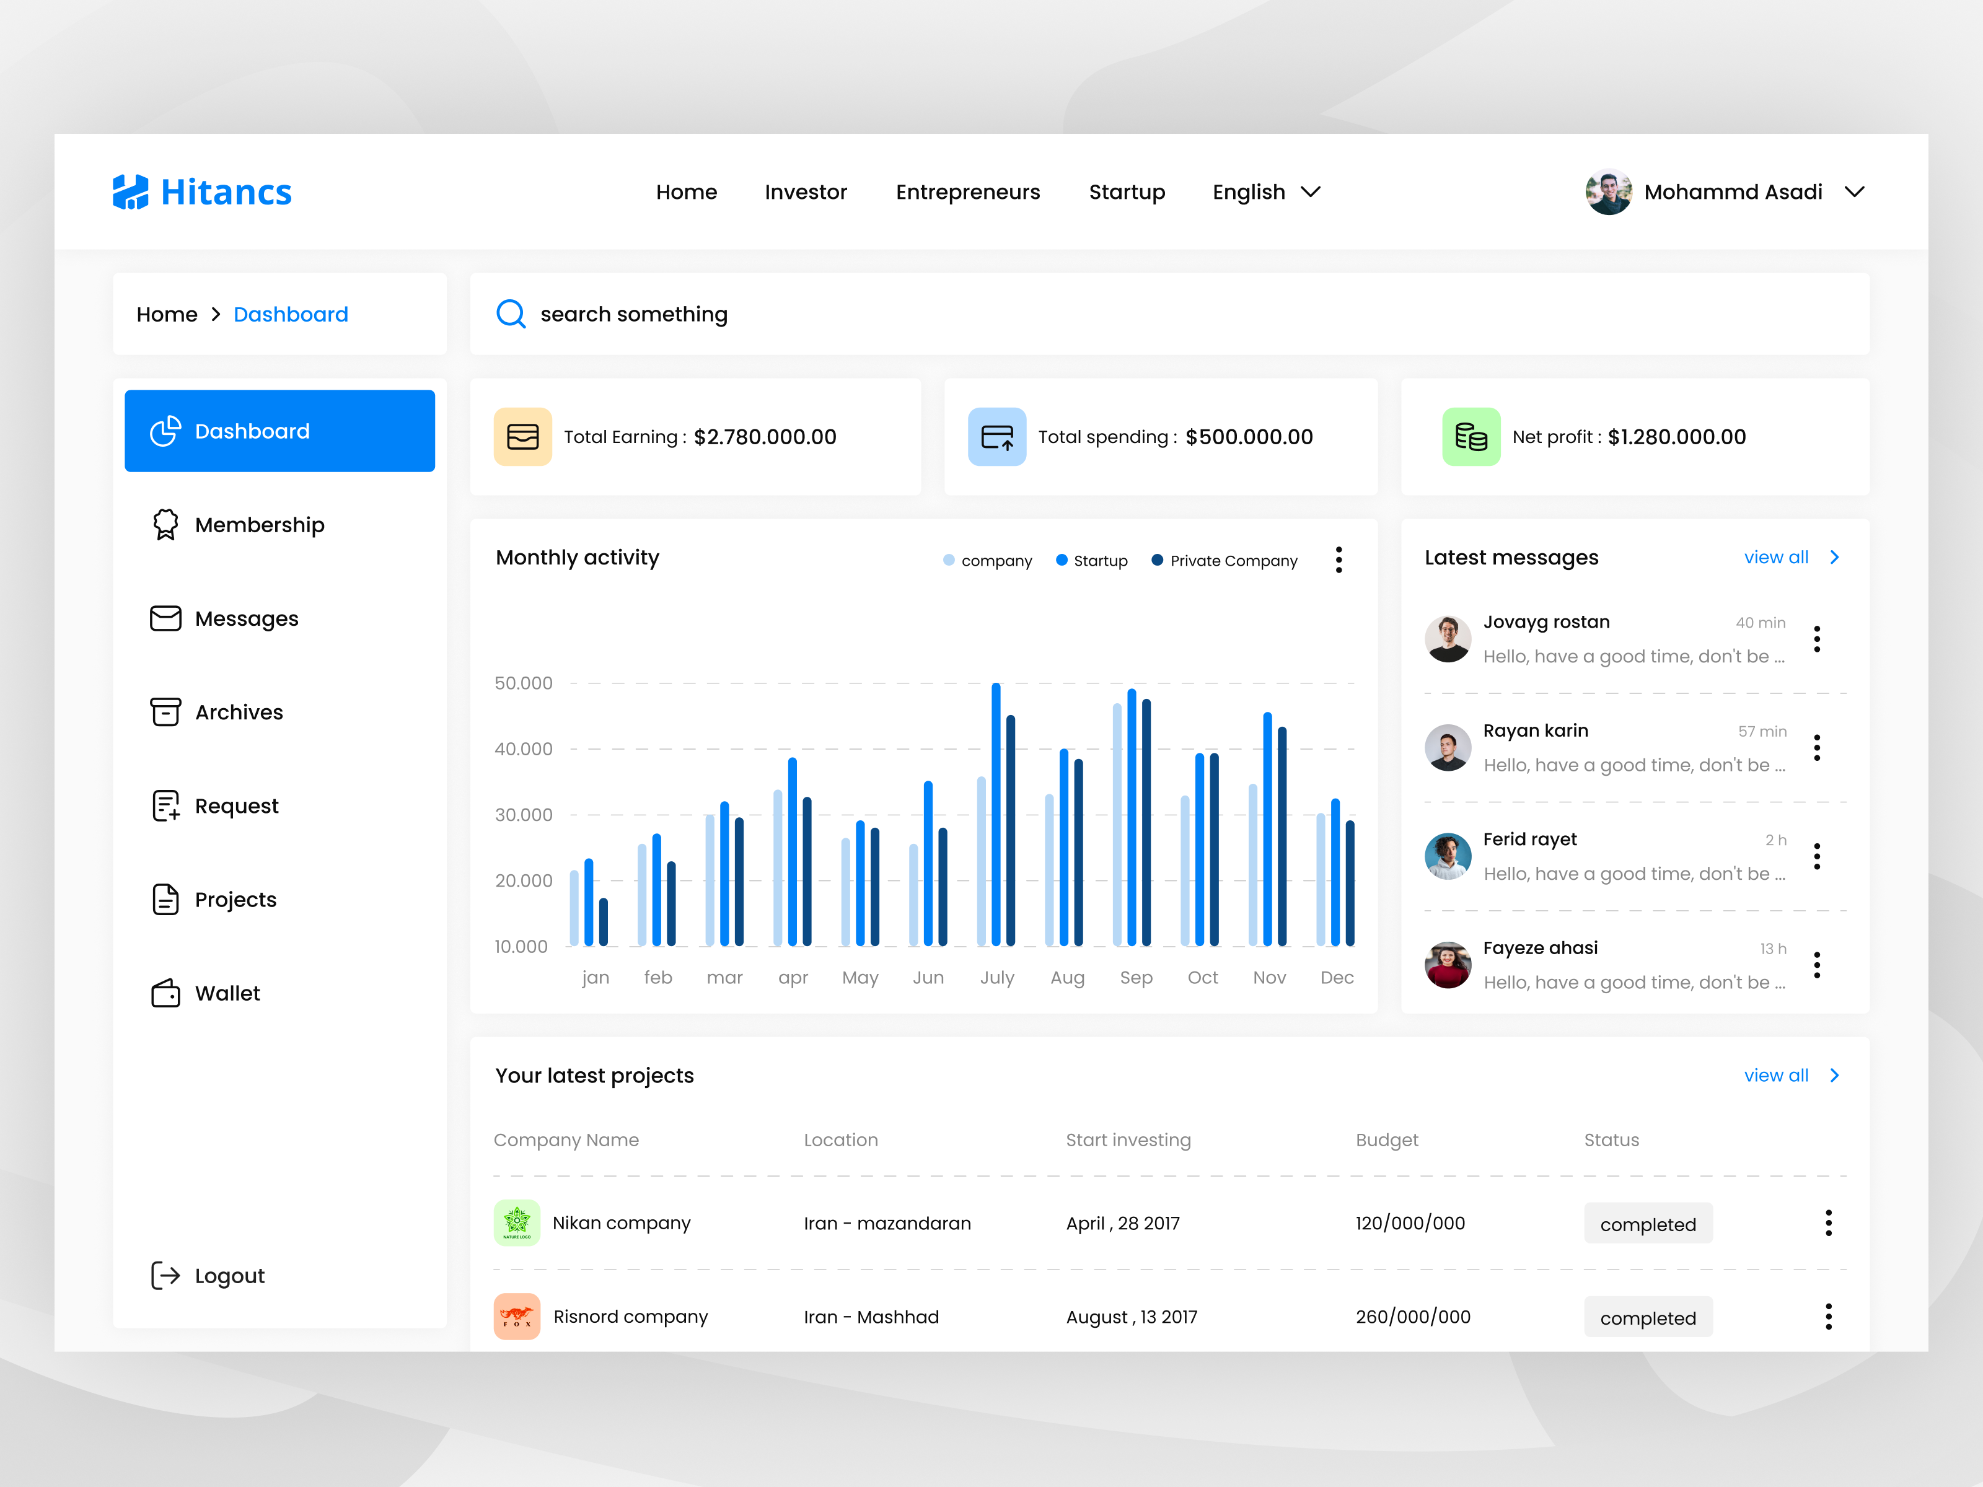Click the Logout label
The image size is (1983, 1487).
pyautogui.click(x=229, y=1276)
